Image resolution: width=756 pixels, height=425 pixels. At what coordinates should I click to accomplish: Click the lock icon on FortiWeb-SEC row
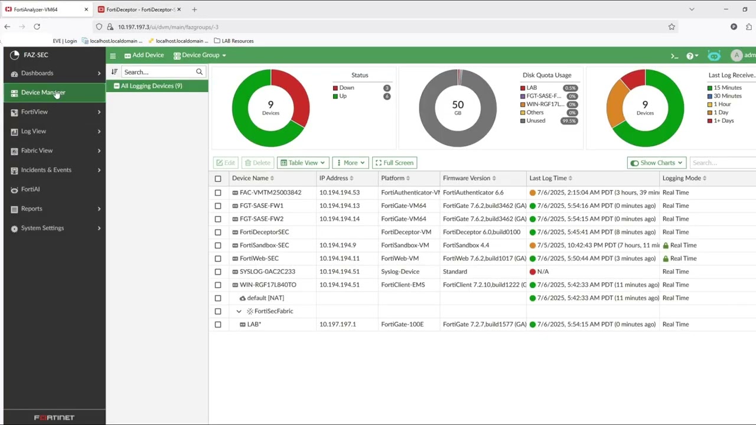[666, 259]
